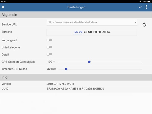Screen dimensions: 152x114
Task: Click the Service URL label
Action: pyautogui.click(x=9, y=25)
